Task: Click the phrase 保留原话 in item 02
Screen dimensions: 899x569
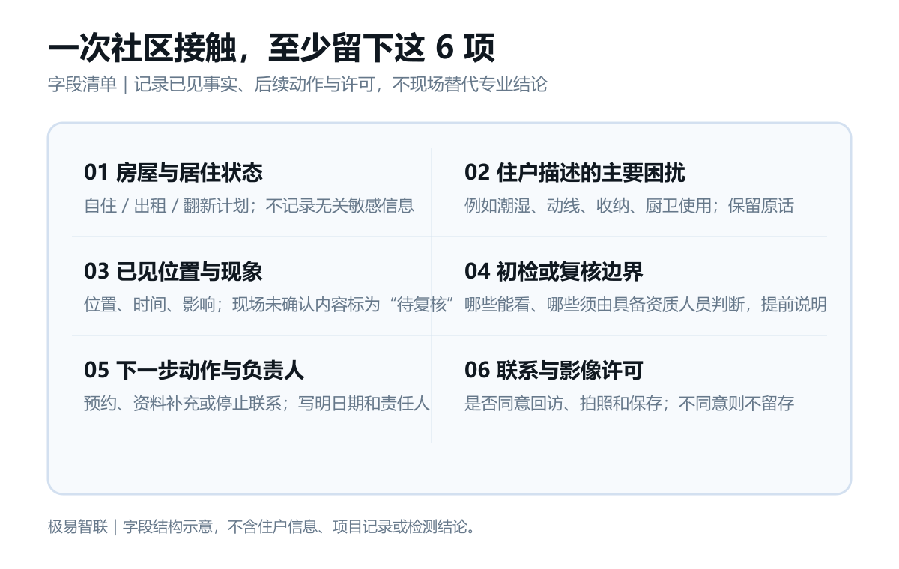Action: click(x=761, y=206)
